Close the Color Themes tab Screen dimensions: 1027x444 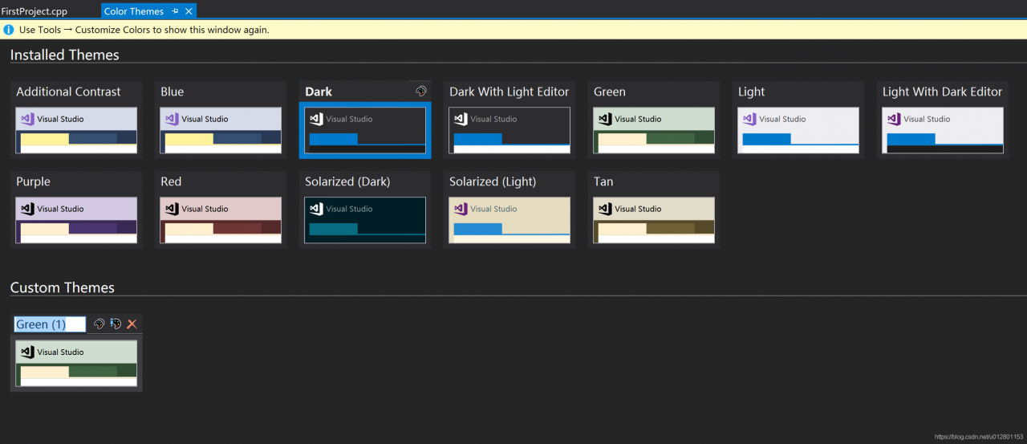[189, 11]
